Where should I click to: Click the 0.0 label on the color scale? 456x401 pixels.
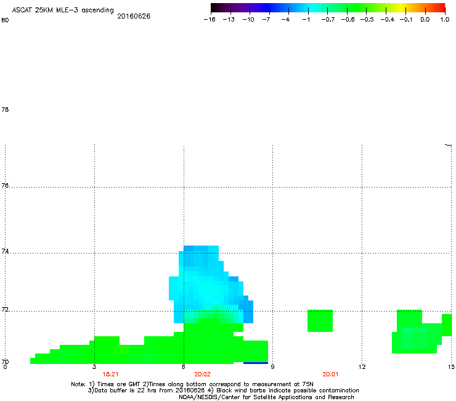pos(425,20)
